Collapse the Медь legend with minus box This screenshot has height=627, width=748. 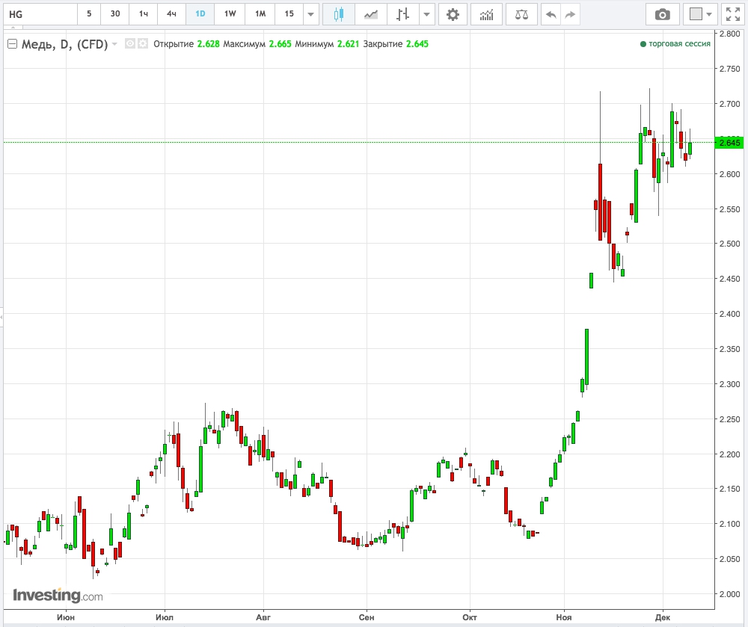12,44
